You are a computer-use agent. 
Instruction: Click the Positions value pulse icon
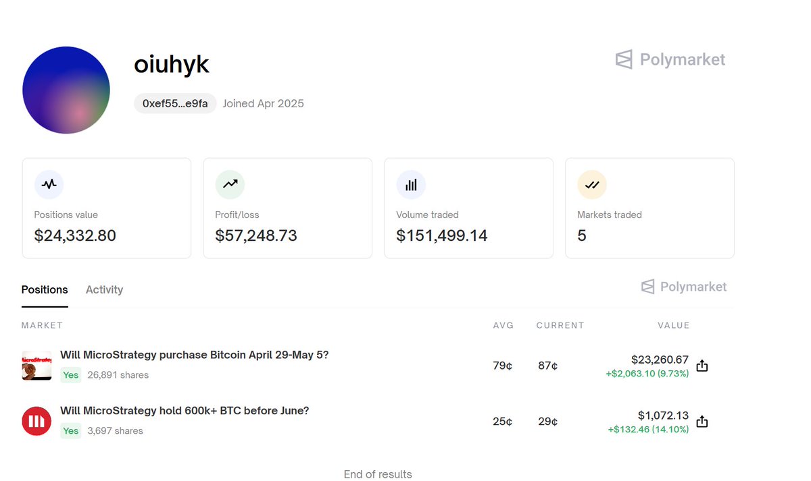click(49, 184)
